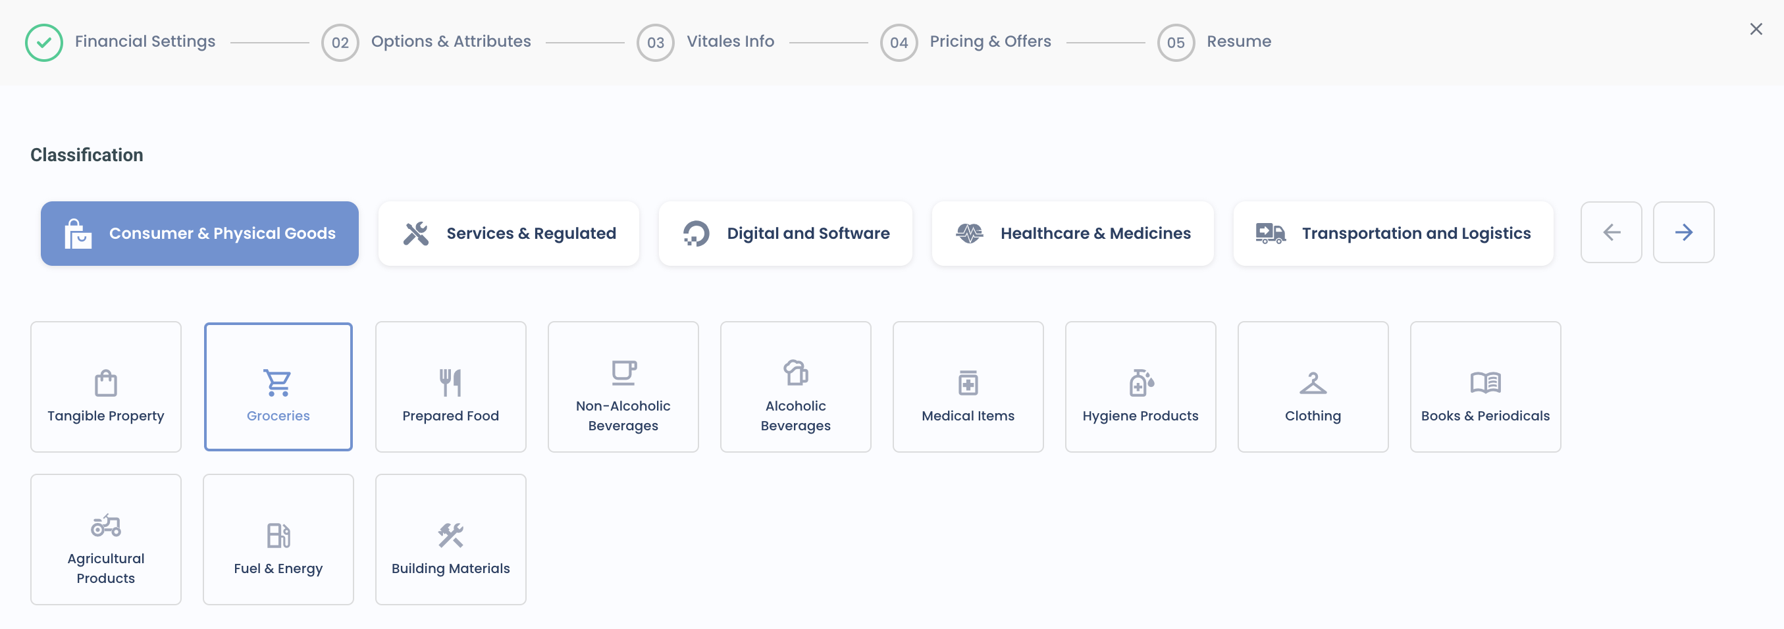The image size is (1784, 629).
Task: Select Transportation and Logistics category tab
Action: [1393, 233]
